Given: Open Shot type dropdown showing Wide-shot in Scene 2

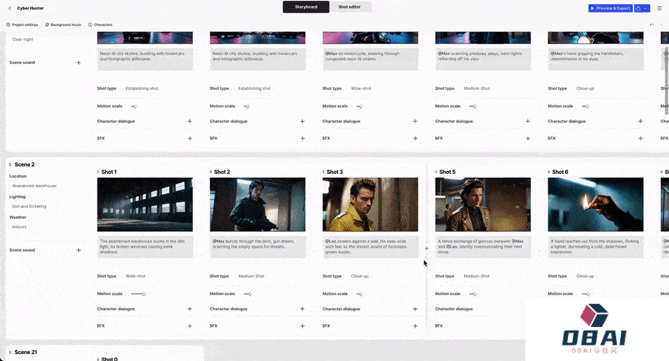Looking at the screenshot, I should coord(135,276).
